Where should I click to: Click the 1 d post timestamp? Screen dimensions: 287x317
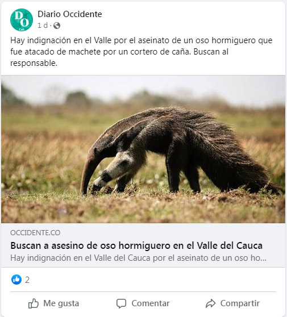[43, 26]
